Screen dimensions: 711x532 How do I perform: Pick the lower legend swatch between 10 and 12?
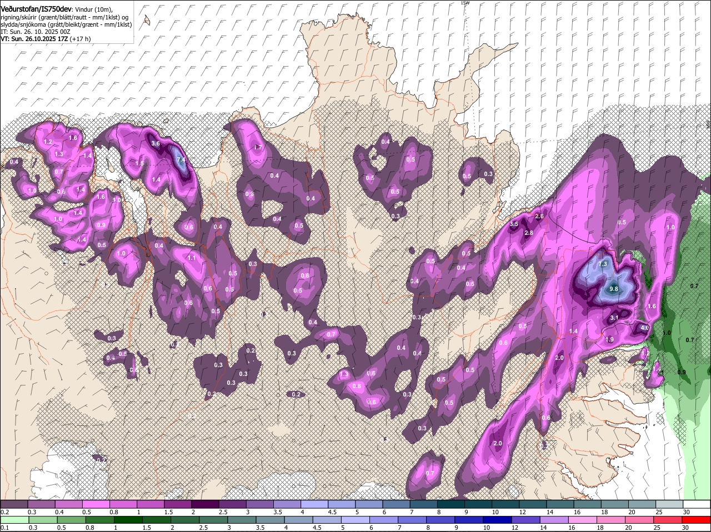click(x=497, y=520)
